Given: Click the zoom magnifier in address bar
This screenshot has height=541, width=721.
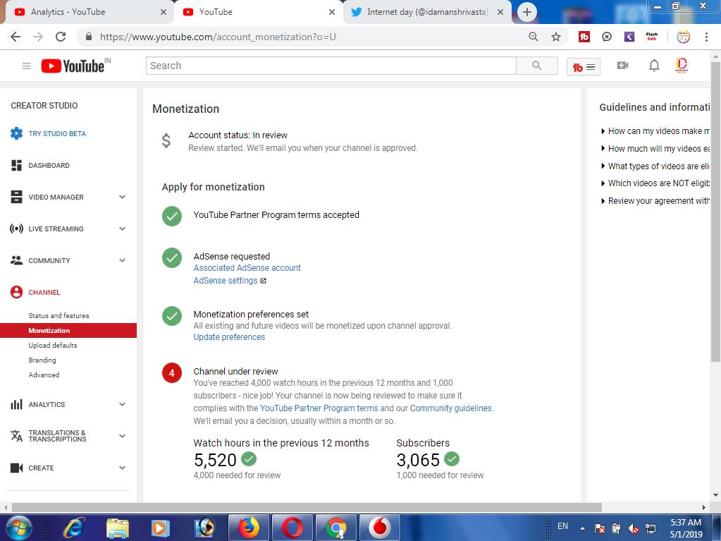Looking at the screenshot, I should [534, 37].
